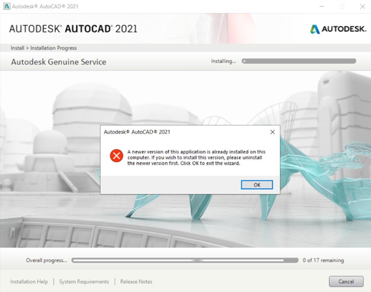Open the Installation Help link
Screen dimensions: 371x292
[x=29, y=282]
